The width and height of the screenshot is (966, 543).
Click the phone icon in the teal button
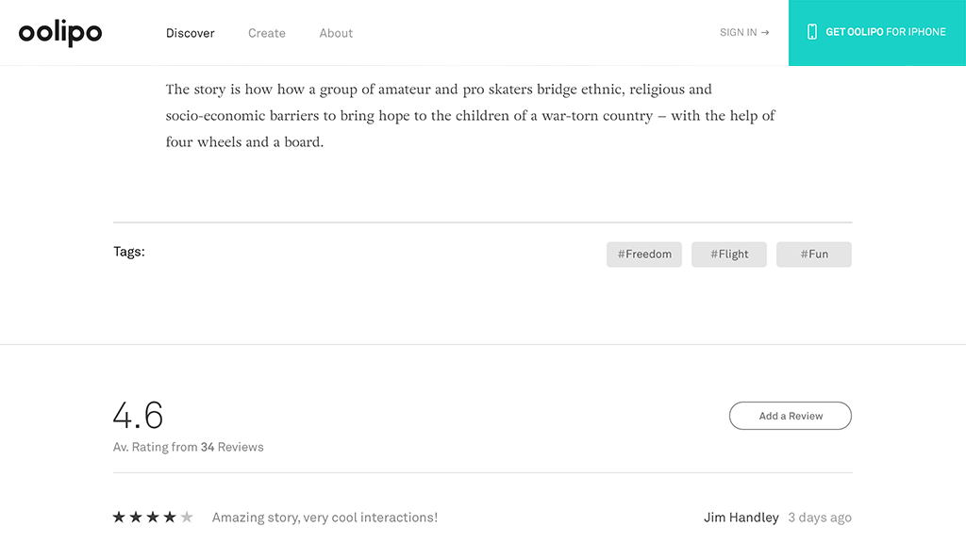[811, 32]
